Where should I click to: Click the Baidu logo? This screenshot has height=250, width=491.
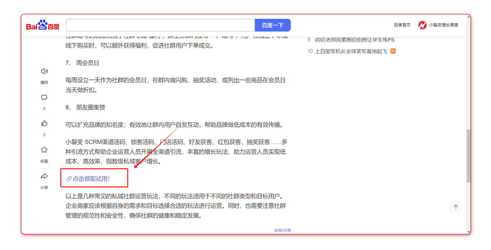tap(43, 25)
